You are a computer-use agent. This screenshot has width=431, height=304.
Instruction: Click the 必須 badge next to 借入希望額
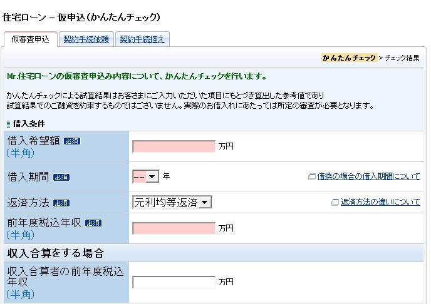coord(71,141)
